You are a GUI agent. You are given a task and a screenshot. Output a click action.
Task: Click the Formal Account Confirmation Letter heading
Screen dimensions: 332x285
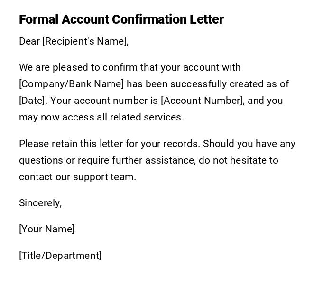pos(121,19)
